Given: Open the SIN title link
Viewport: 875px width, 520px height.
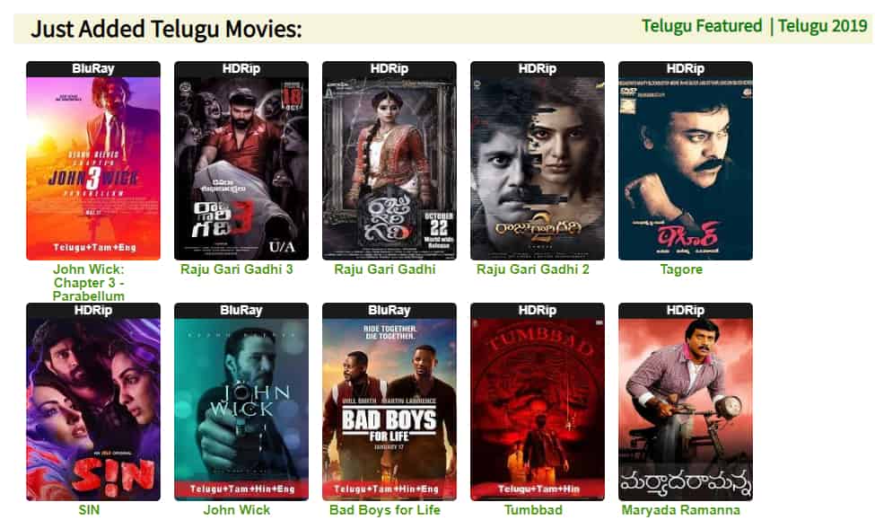Looking at the screenshot, I should click(89, 510).
